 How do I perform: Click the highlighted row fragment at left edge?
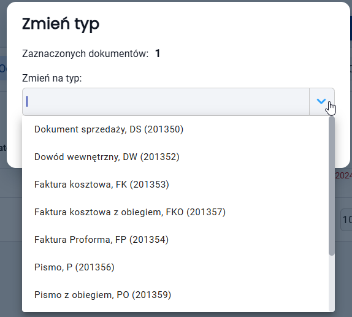tap(3, 68)
